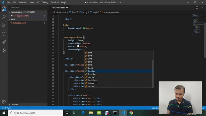Click the Cortana circle icon

point(67,113)
